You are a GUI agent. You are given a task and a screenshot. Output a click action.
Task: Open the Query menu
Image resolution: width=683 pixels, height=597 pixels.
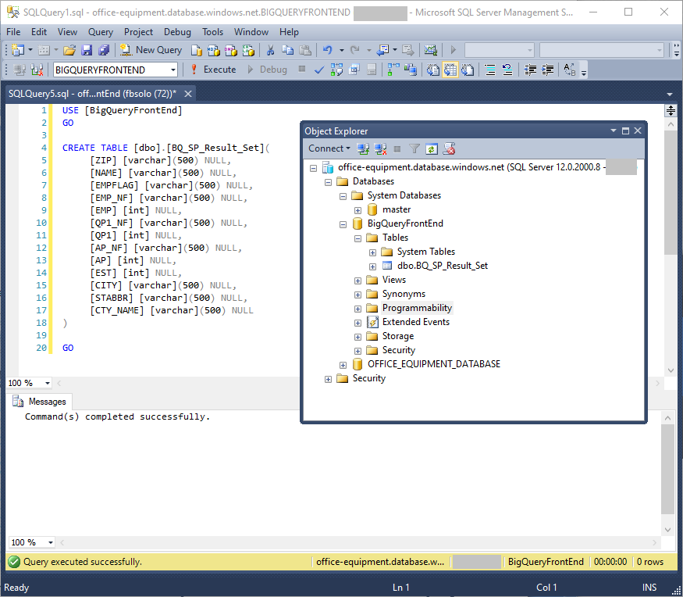click(101, 32)
